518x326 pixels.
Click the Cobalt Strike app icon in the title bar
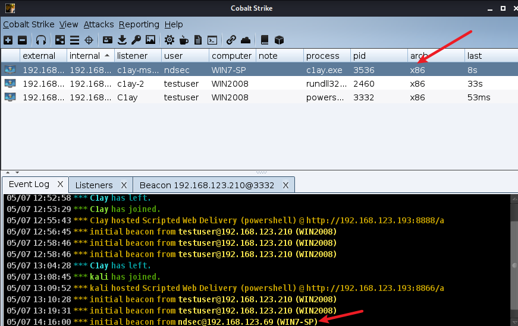(10, 8)
